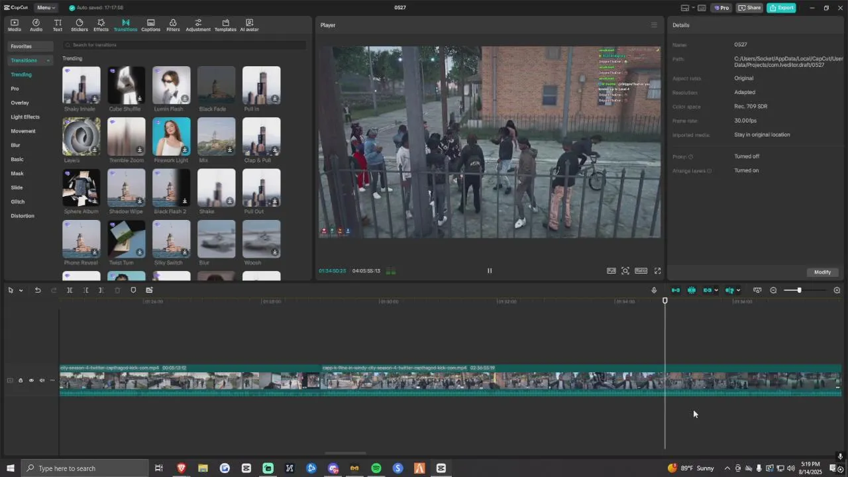The width and height of the screenshot is (848, 477).
Task: Open Spotify from the taskbar
Action: (376, 468)
